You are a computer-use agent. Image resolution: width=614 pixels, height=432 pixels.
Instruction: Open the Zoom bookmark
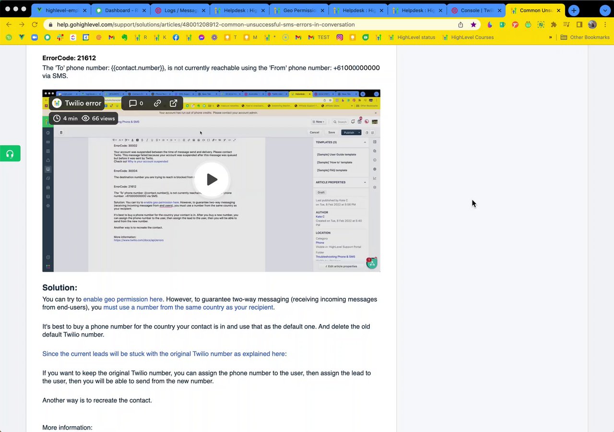(35, 37)
